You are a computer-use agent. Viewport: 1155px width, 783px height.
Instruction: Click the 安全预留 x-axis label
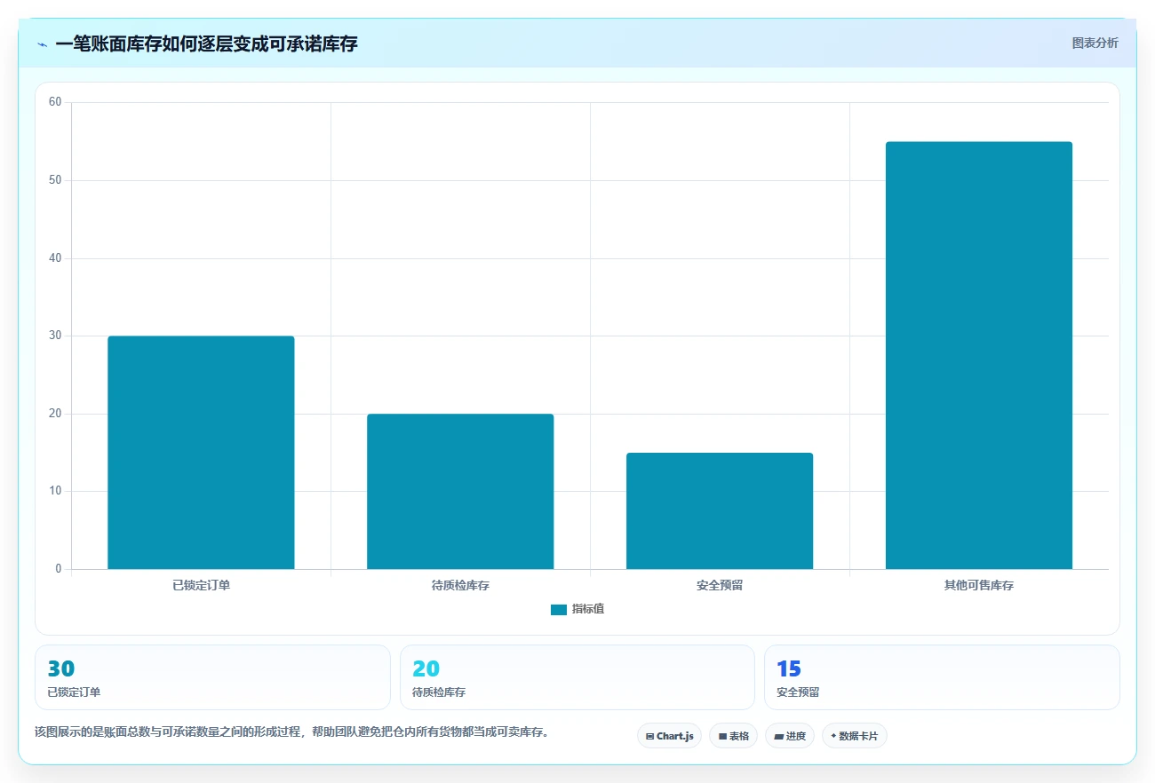click(x=720, y=586)
